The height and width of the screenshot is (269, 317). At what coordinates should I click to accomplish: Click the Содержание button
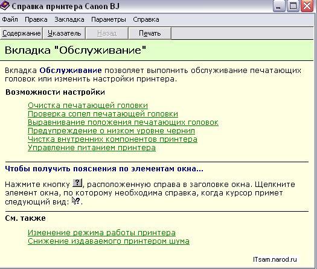click(21, 33)
